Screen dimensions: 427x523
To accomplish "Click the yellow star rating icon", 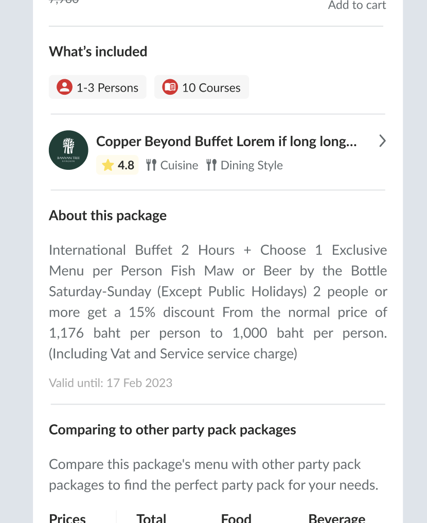I will [108, 165].
